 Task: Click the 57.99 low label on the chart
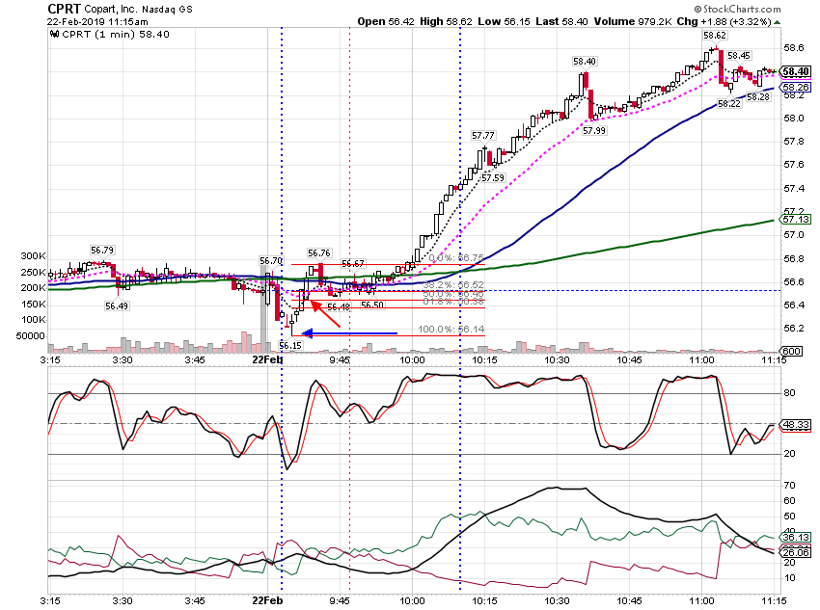594,130
